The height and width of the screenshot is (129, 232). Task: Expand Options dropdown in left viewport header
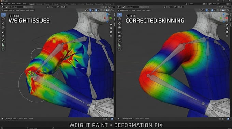click(x=111, y=7)
